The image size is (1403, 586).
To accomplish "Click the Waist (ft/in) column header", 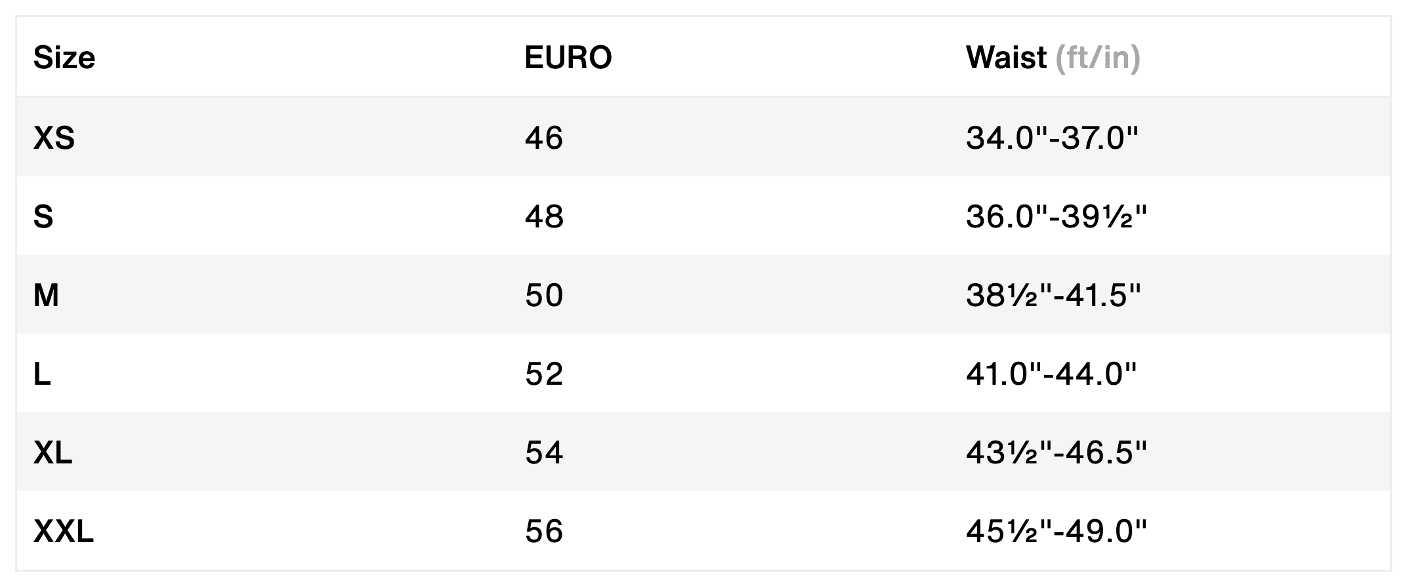I will pos(1053,58).
